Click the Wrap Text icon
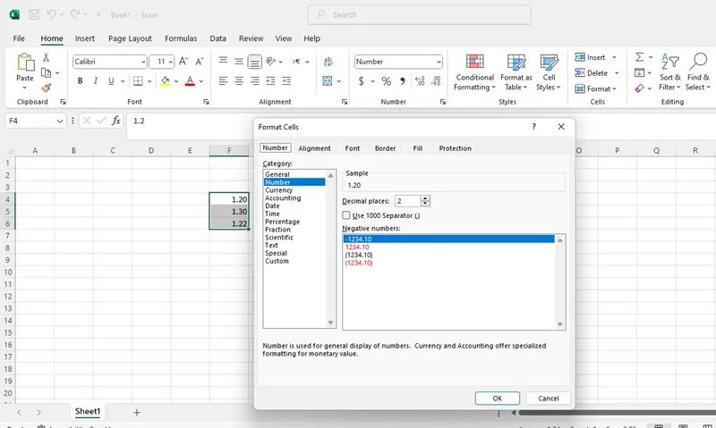Screen dimensions: 716x428 [x=328, y=62]
